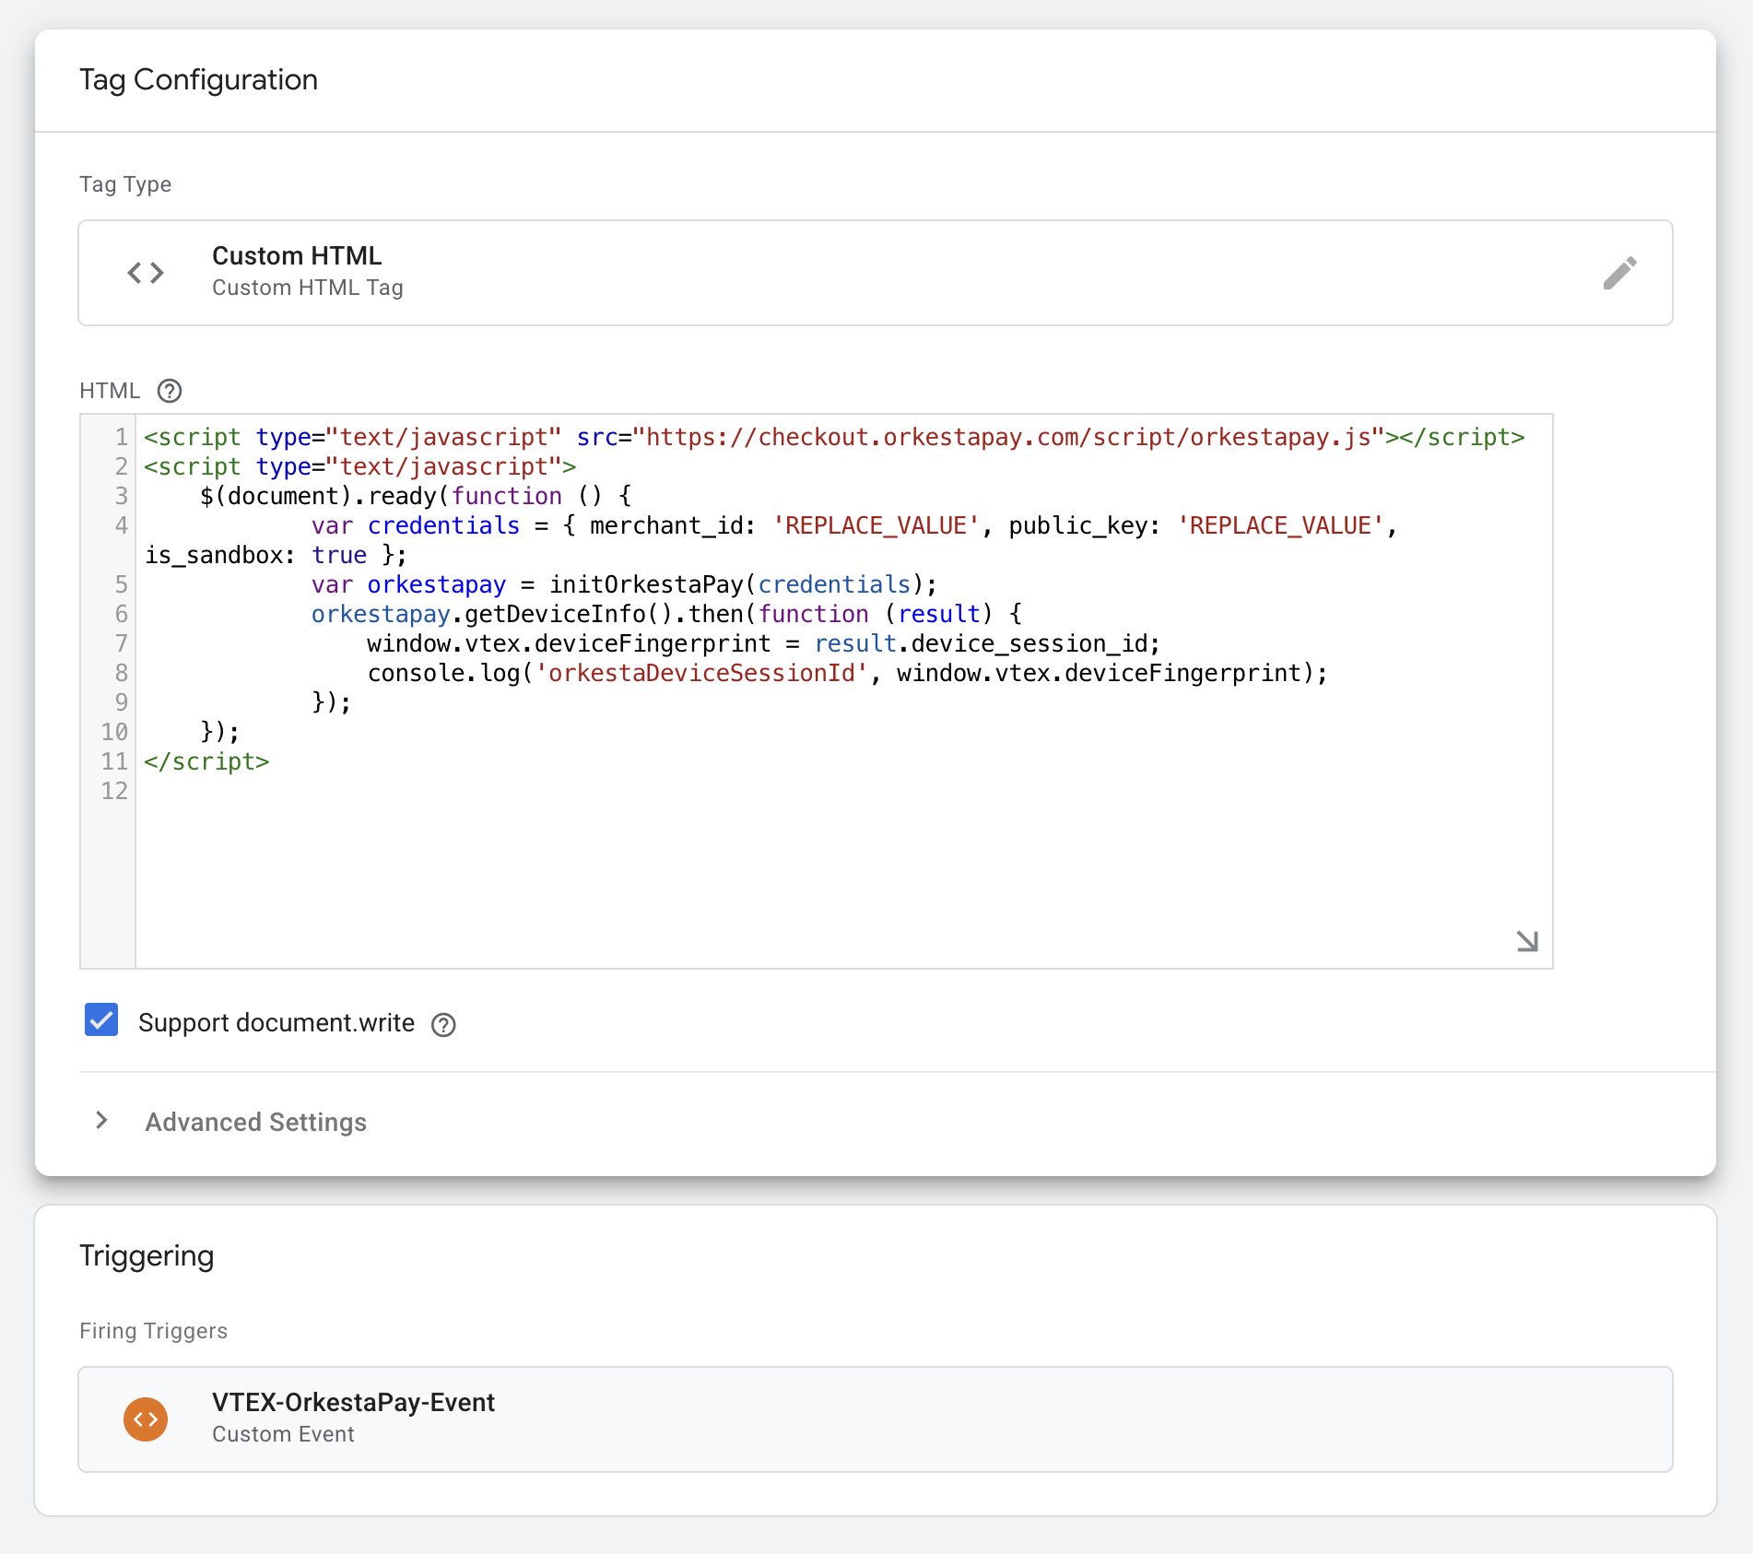Open the HTML help question mark icon
The height and width of the screenshot is (1554, 1753).
pos(170,391)
